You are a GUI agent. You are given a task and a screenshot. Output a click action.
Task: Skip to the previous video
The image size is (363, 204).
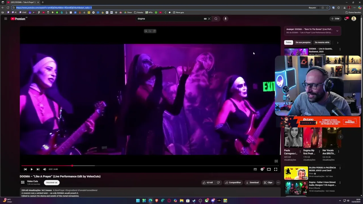pyautogui.click(x=25, y=169)
